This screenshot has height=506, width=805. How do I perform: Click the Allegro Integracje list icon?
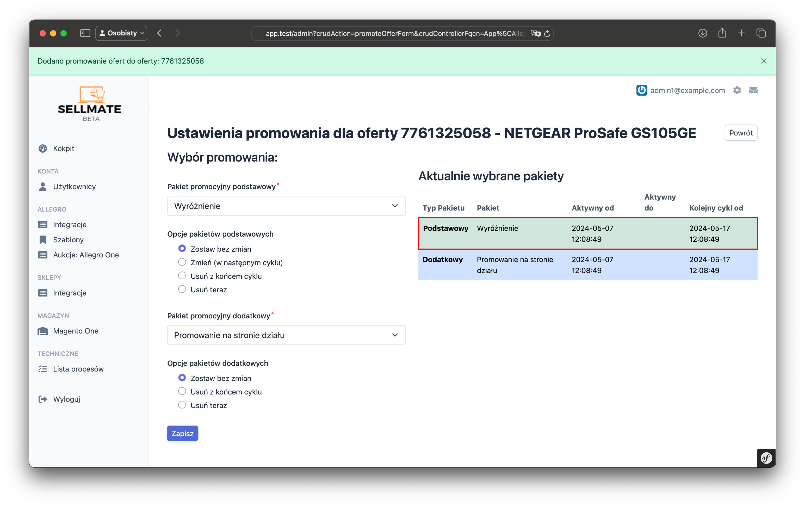pos(43,225)
